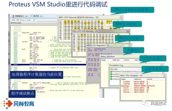Click the breakpoint dot beside ksnew code
The width and height of the screenshot is (172, 111).
click(x=13, y=84)
